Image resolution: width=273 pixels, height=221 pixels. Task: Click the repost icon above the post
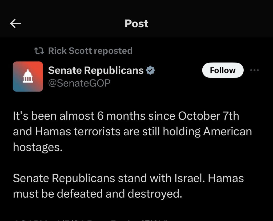(x=40, y=50)
